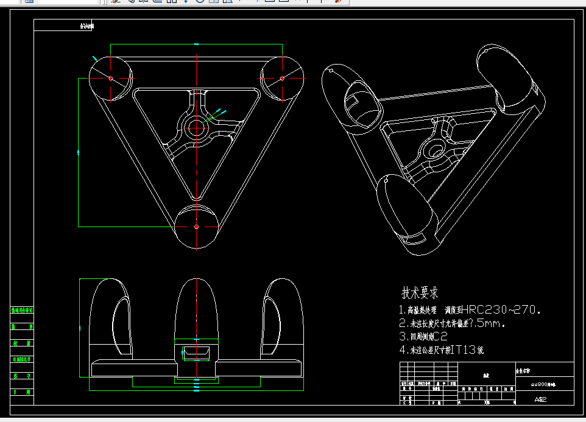This screenshot has width=586, height=422.
Task: Select the green vertical dimension line beside the top view
Action: [x=78, y=152]
